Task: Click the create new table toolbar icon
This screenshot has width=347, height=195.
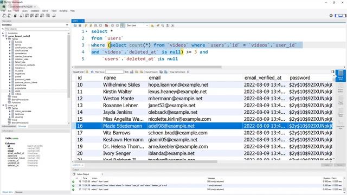Action: (27, 16)
